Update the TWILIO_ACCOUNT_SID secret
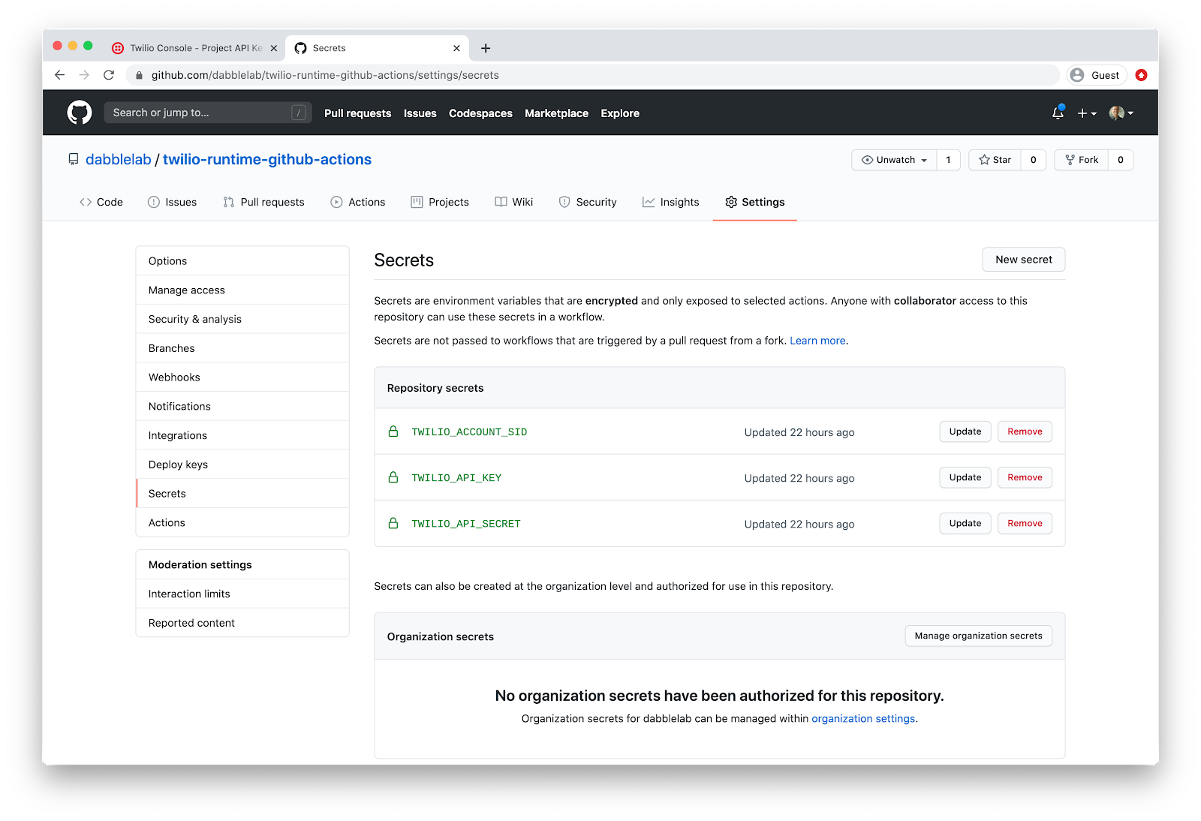The image size is (1201, 821). tap(965, 432)
